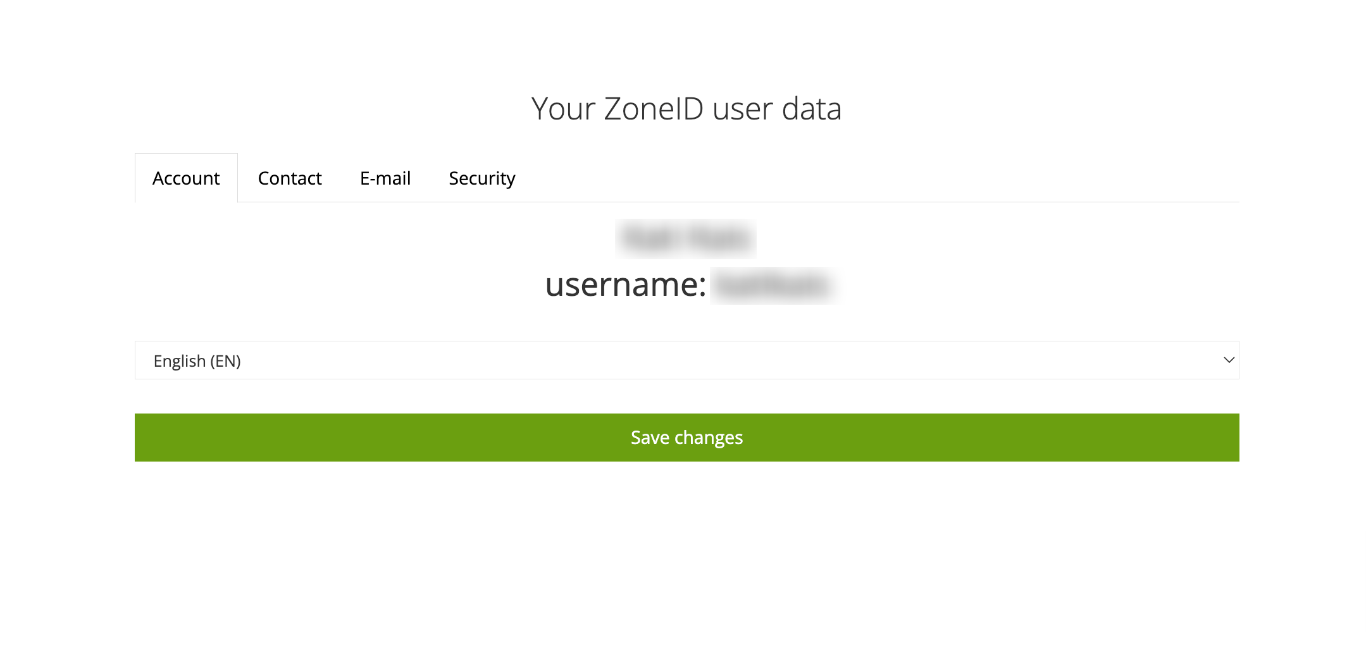This screenshot has height=662, width=1366.
Task: Click the word 'Contact' in tab bar
Action: tap(290, 178)
